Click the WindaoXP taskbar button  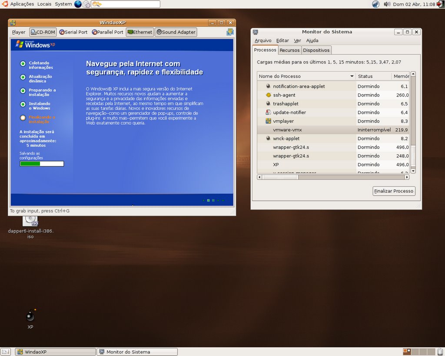click(x=55, y=352)
